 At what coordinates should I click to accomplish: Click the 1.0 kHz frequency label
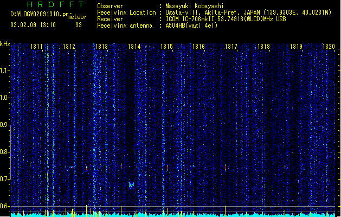(x=5, y=98)
